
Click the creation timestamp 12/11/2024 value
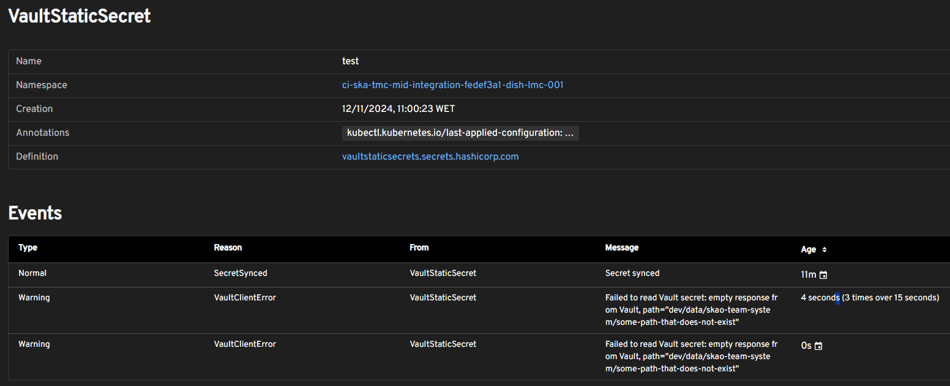coord(398,109)
